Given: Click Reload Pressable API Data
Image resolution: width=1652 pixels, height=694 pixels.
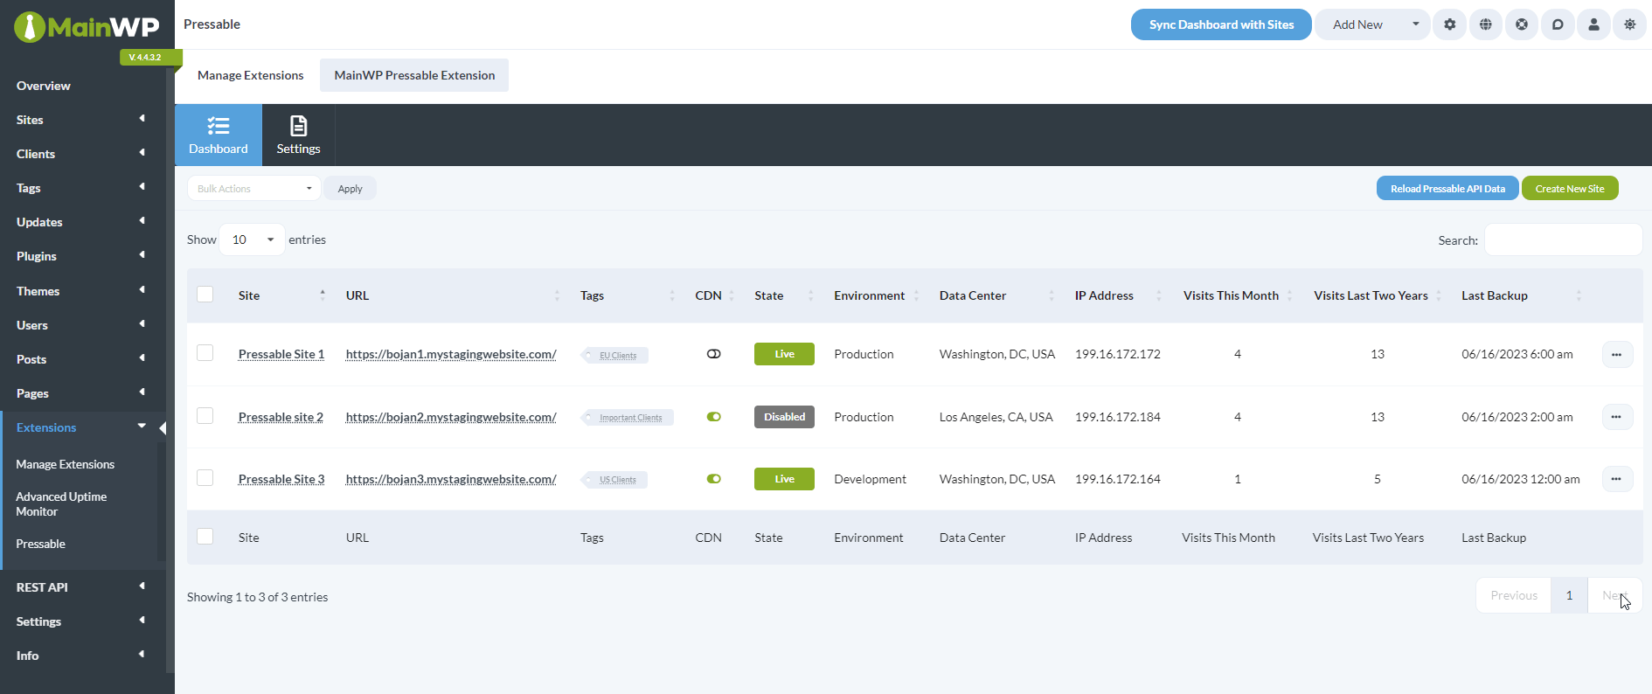Looking at the screenshot, I should click(1447, 188).
